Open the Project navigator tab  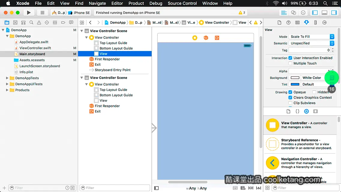pyautogui.click(x=7, y=22)
